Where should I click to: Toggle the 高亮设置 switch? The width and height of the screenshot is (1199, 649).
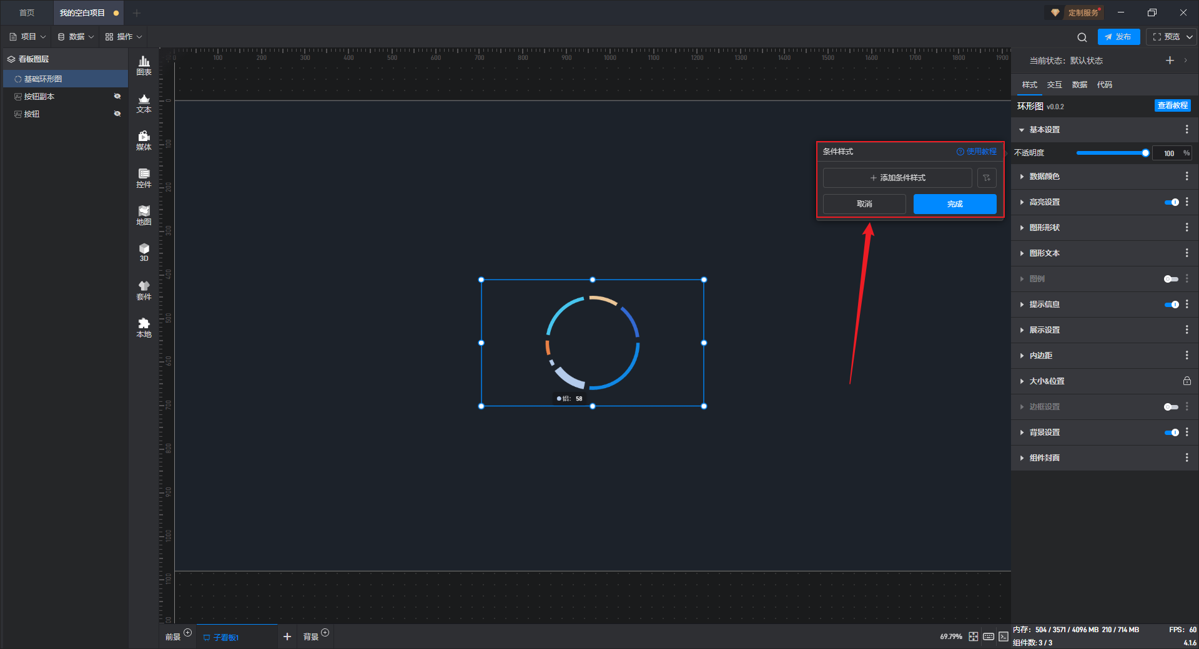[1171, 202]
